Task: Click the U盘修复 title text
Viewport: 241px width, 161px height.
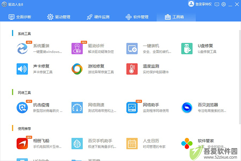Action: coord(205,46)
